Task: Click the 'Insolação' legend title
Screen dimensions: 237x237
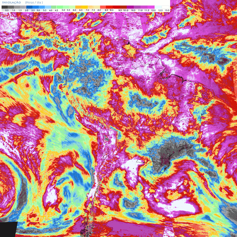Action: point(12,3)
